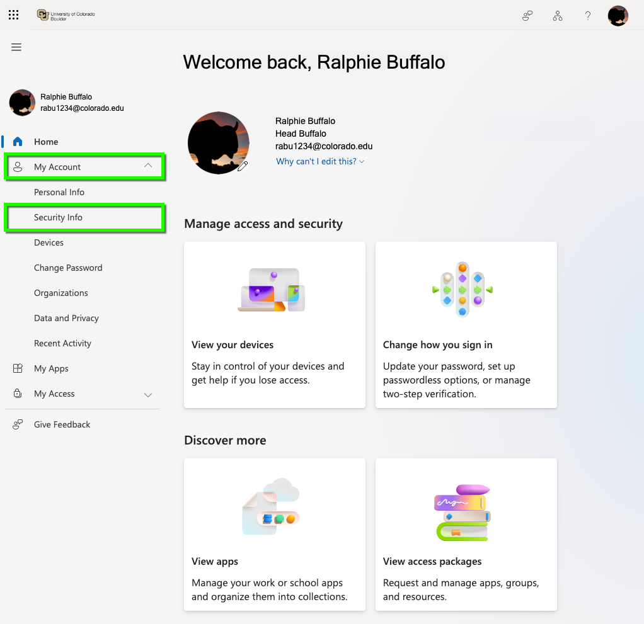Open Change Password from the sidebar
Screen dimensions: 644x624
pyautogui.click(x=68, y=268)
